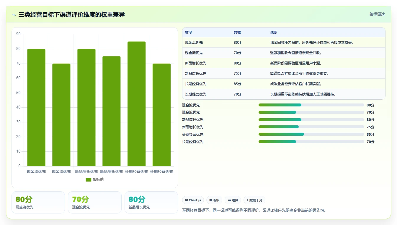Click the 现金流优先 bar reaching 80
The width and height of the screenshot is (397, 225).
(36, 108)
